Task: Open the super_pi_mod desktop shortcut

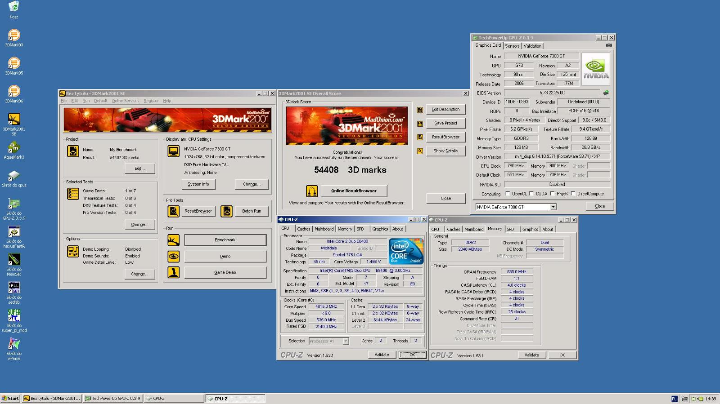Action: click(14, 315)
